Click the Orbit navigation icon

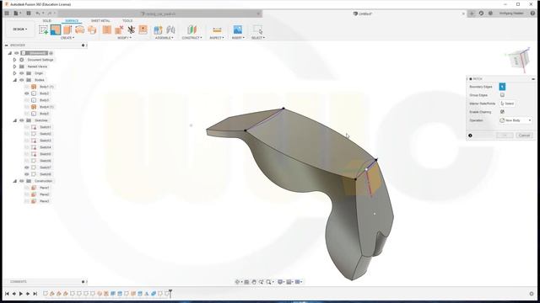pos(237,282)
